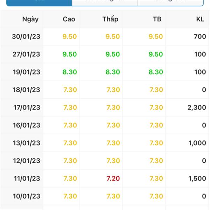Click the 1,000 volume on 13/01/23

197,143
